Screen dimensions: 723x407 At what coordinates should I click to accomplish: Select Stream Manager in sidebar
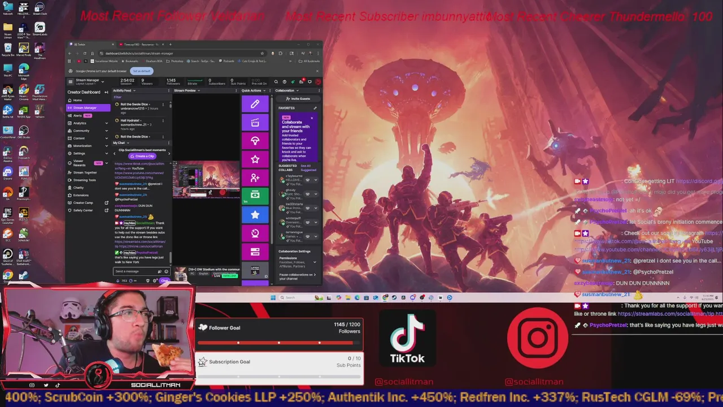tap(88, 108)
